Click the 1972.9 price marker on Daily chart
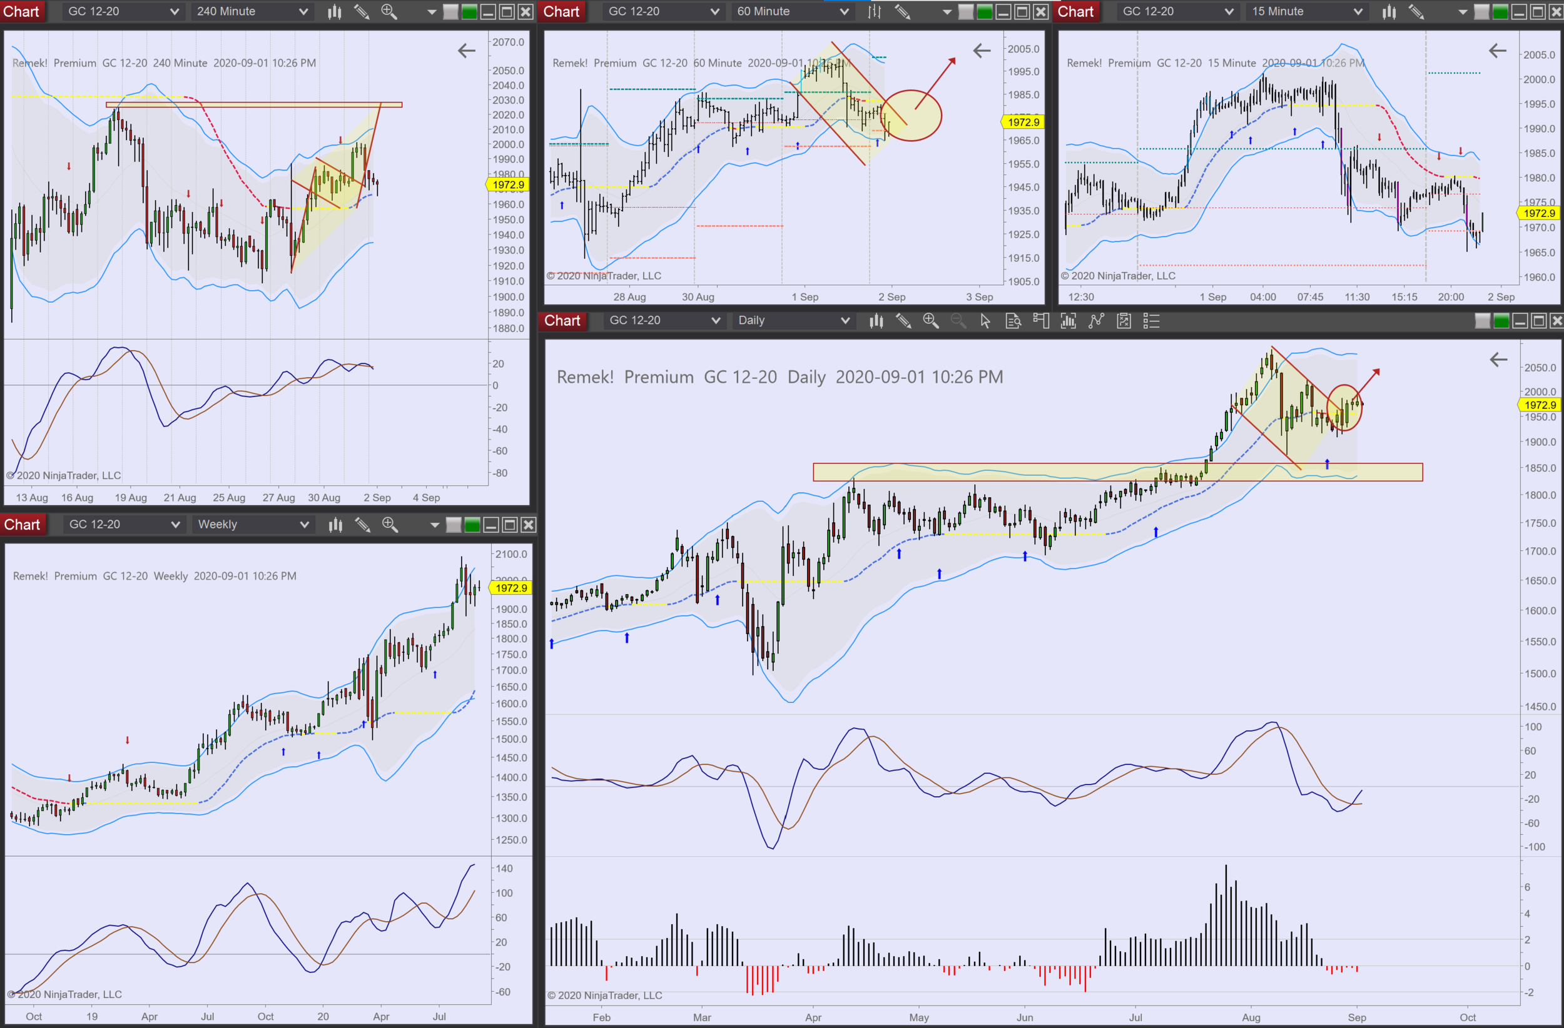Viewport: 1564px width, 1028px height. click(1540, 405)
